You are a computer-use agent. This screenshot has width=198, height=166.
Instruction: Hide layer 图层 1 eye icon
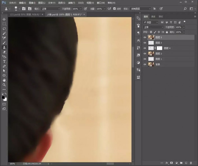coord(145,59)
